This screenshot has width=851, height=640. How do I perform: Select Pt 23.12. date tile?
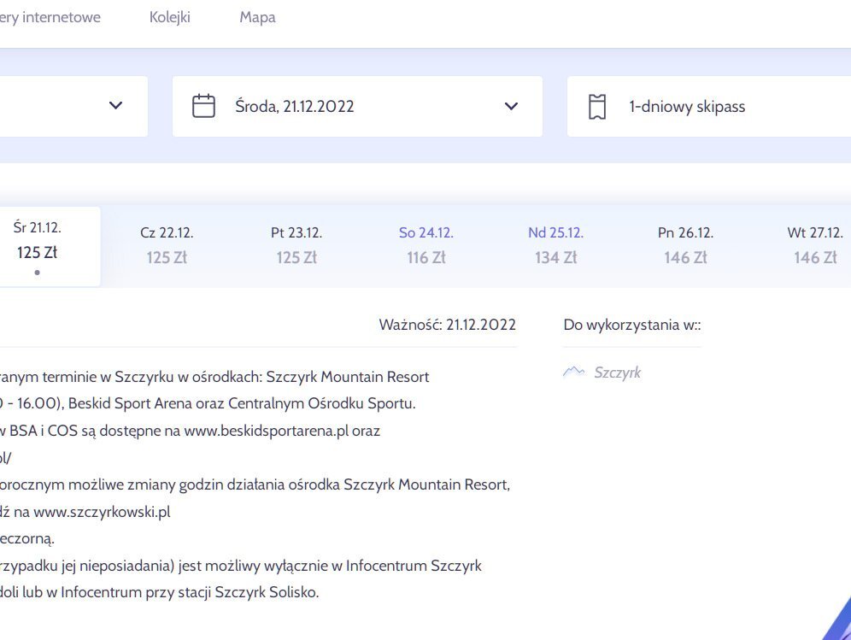tap(296, 245)
